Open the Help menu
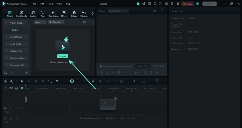 68,4
